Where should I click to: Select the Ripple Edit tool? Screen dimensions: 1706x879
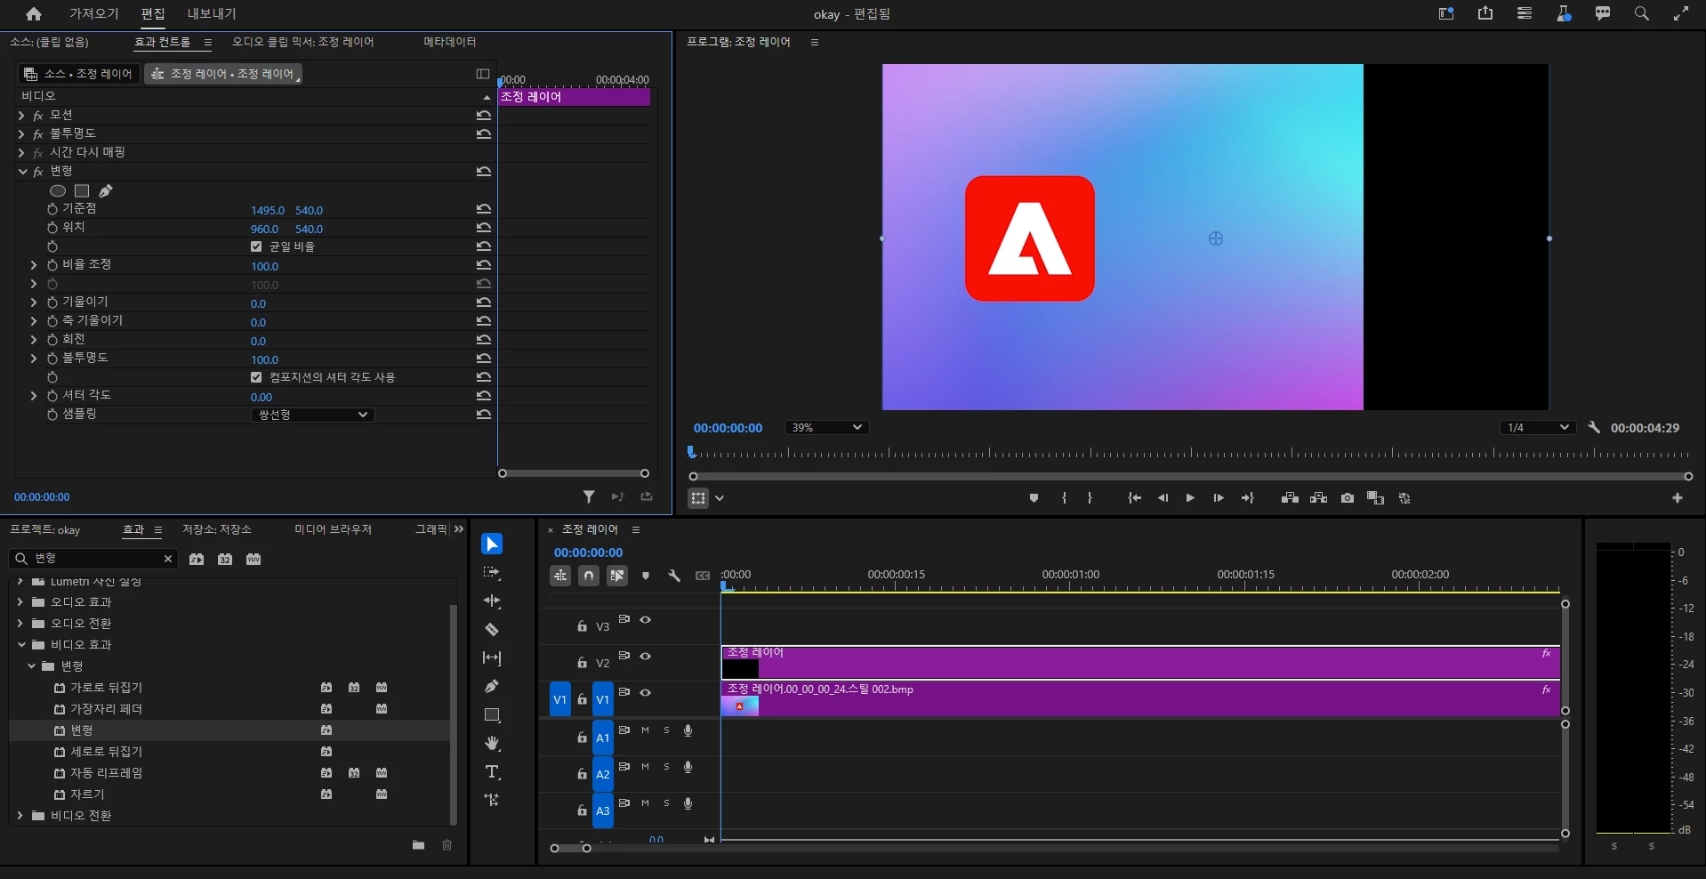492,601
